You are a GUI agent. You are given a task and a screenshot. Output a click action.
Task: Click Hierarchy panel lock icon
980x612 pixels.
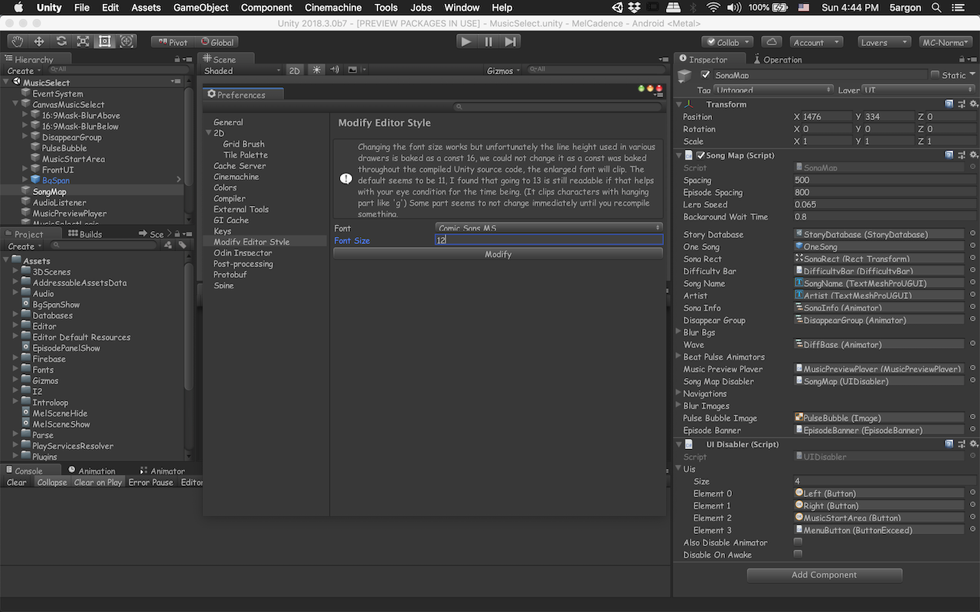[x=178, y=59]
